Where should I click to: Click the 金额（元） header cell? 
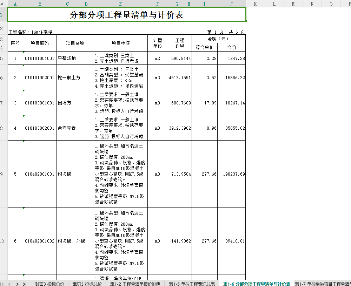(x=219, y=39)
